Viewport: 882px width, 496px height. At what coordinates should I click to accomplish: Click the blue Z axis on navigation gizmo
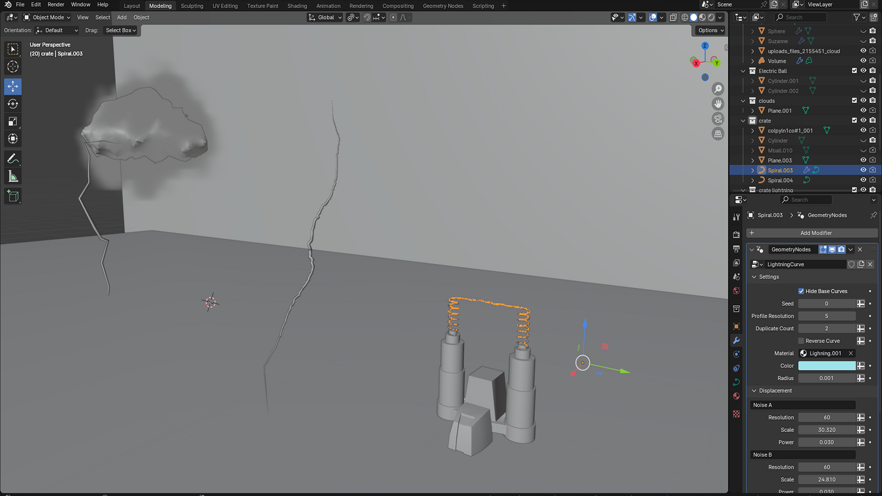tap(705, 46)
